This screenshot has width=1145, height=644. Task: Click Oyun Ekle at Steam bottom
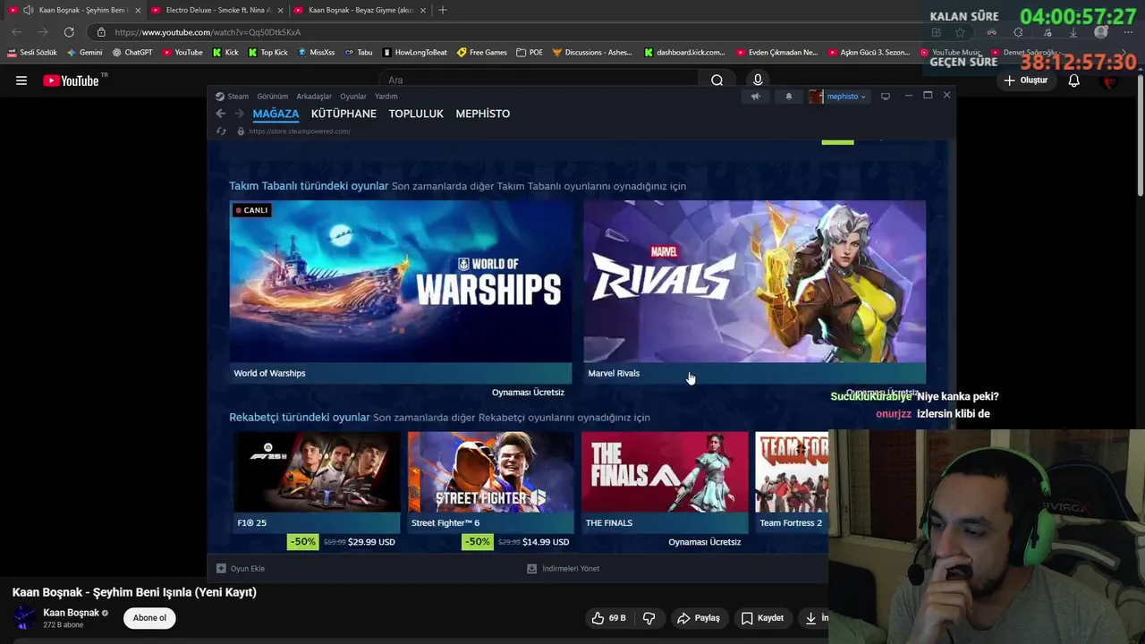[x=241, y=569]
